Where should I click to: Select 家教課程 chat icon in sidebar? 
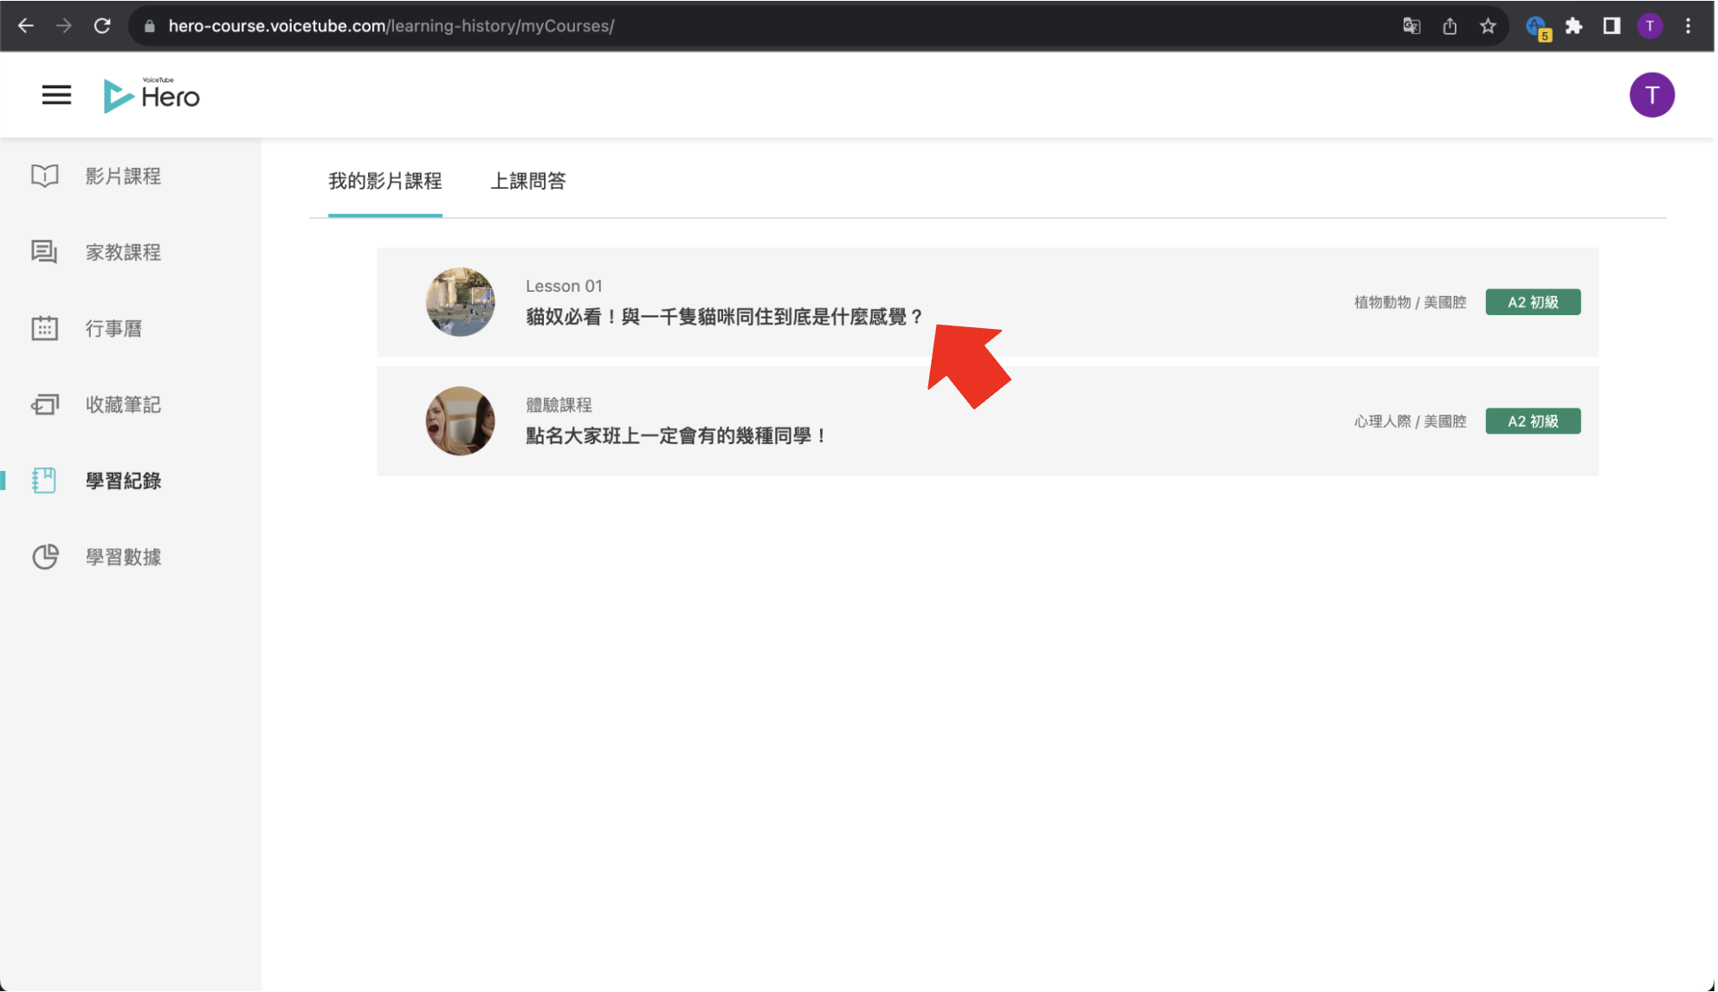pos(45,252)
